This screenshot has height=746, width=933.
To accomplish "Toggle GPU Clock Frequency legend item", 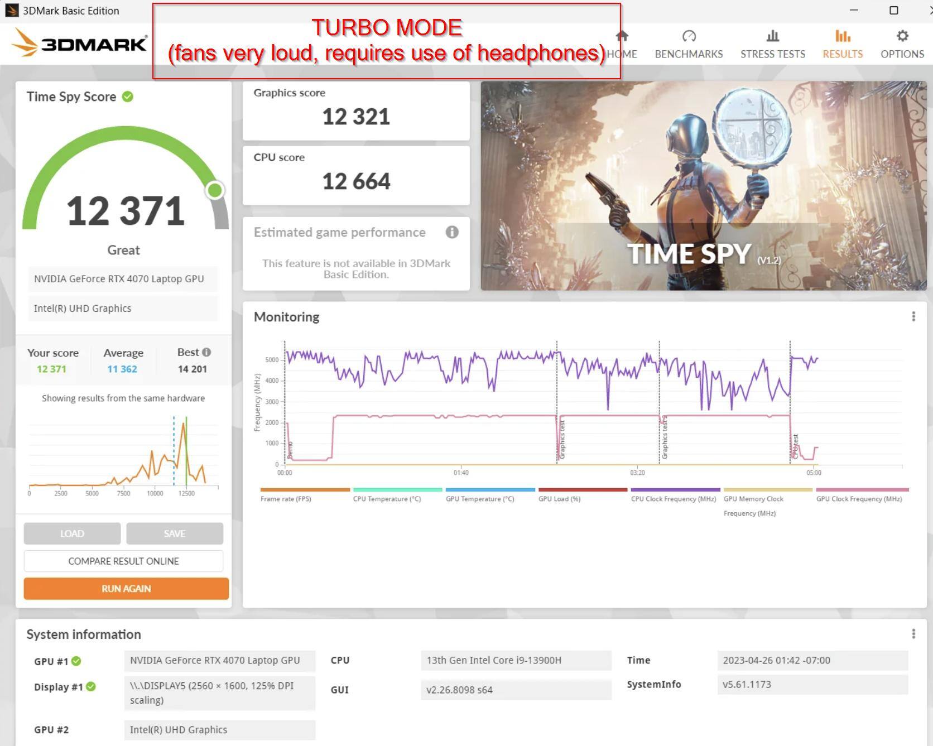I will (859, 499).
